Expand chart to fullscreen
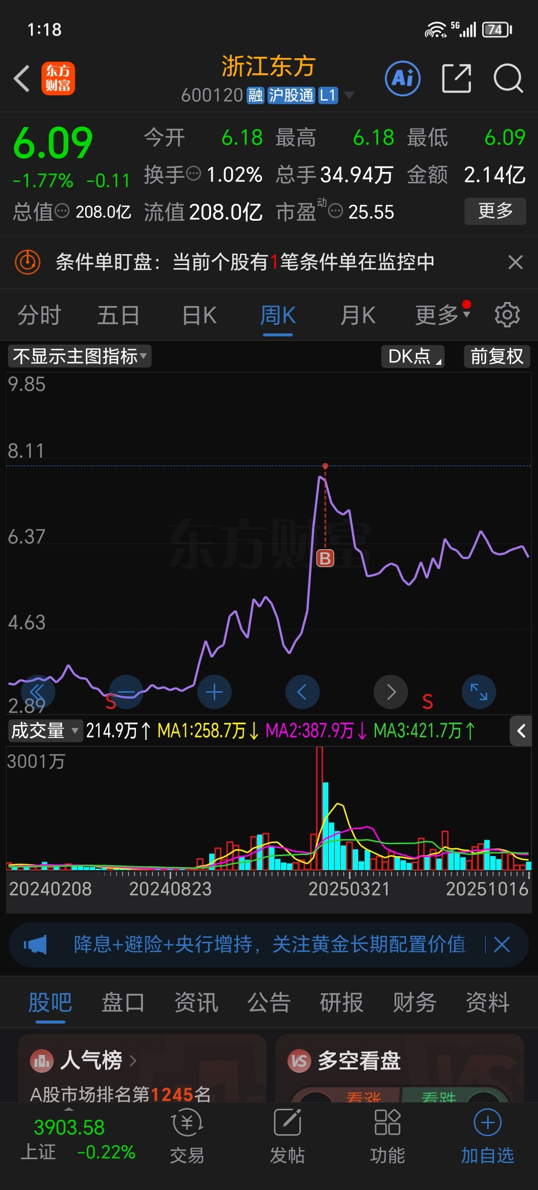Image resolution: width=538 pixels, height=1190 pixels. point(479,692)
